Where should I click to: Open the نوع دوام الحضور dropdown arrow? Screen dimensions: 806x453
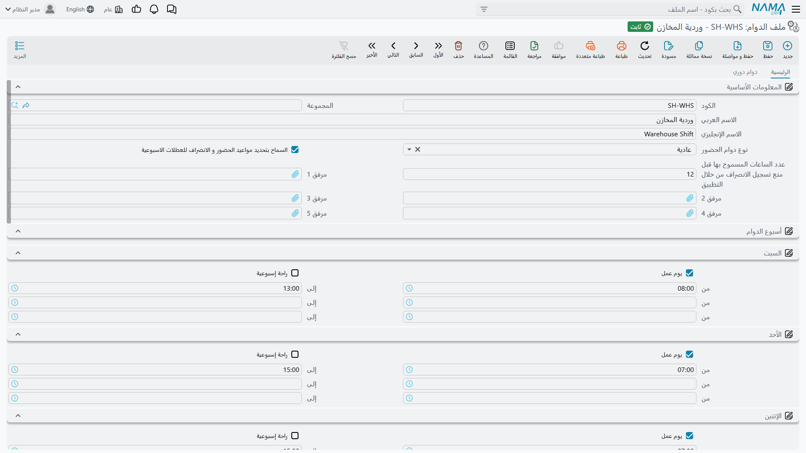coord(409,149)
